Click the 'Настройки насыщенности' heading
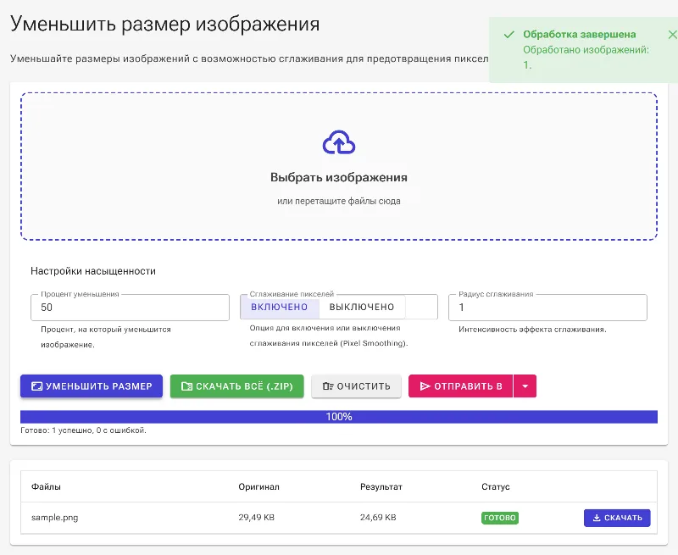This screenshot has width=678, height=555. (x=93, y=271)
